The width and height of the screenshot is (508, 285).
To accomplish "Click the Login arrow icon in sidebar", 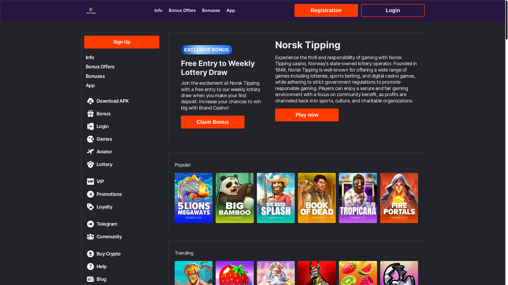I will [90, 126].
